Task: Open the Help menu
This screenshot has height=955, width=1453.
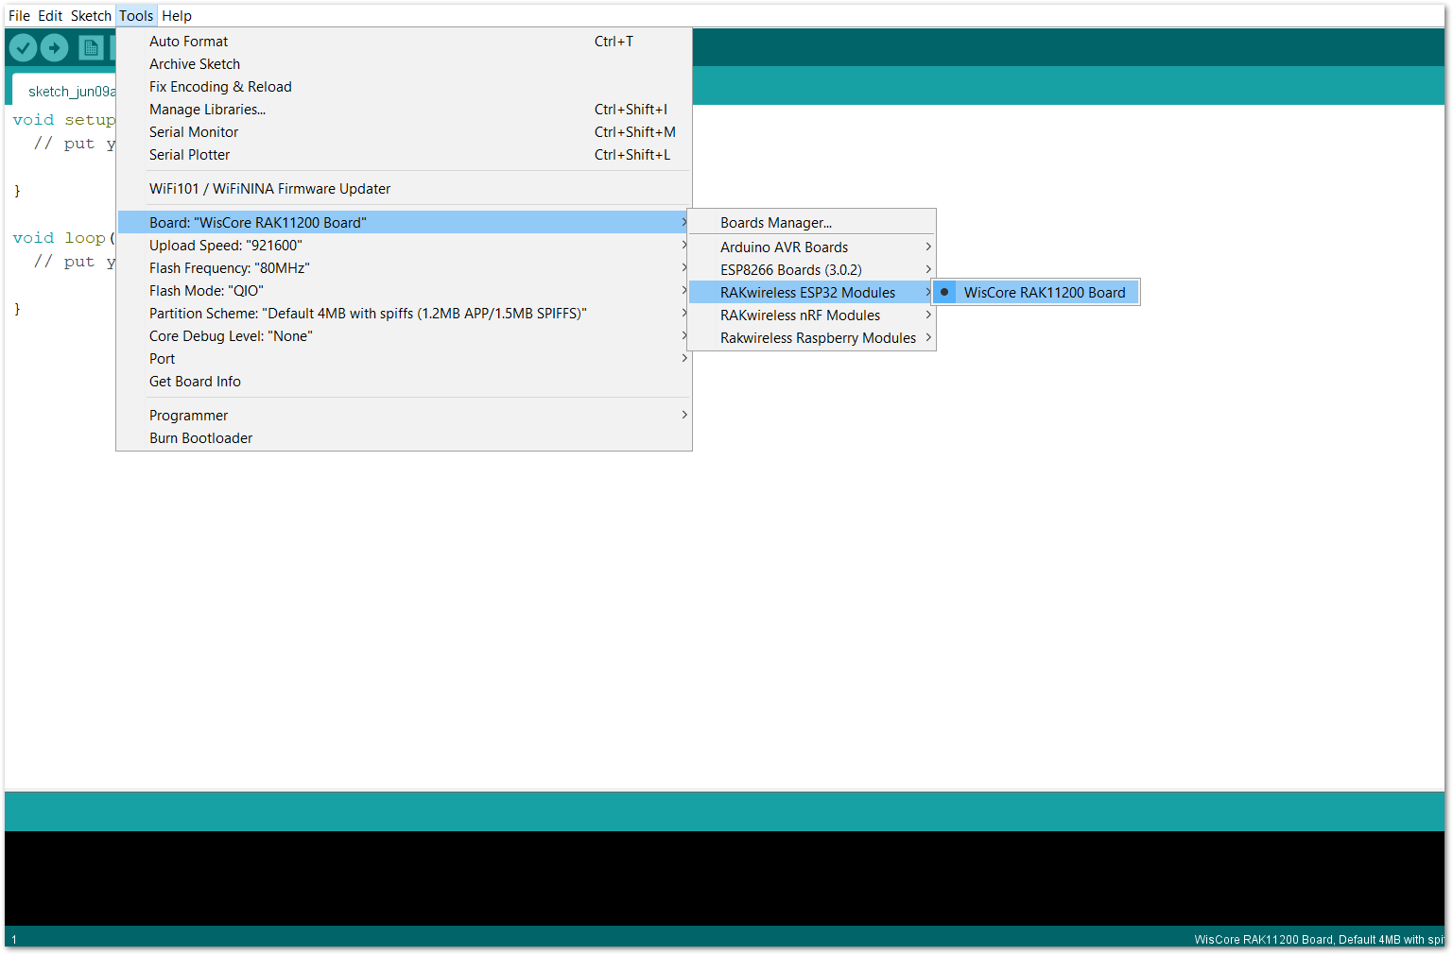Action: (177, 16)
